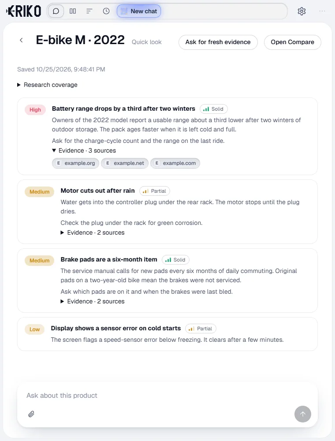Go back with the left chevron
This screenshot has height=441, width=335.
pyautogui.click(x=21, y=40)
